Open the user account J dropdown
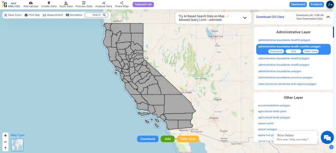 [x=330, y=5]
